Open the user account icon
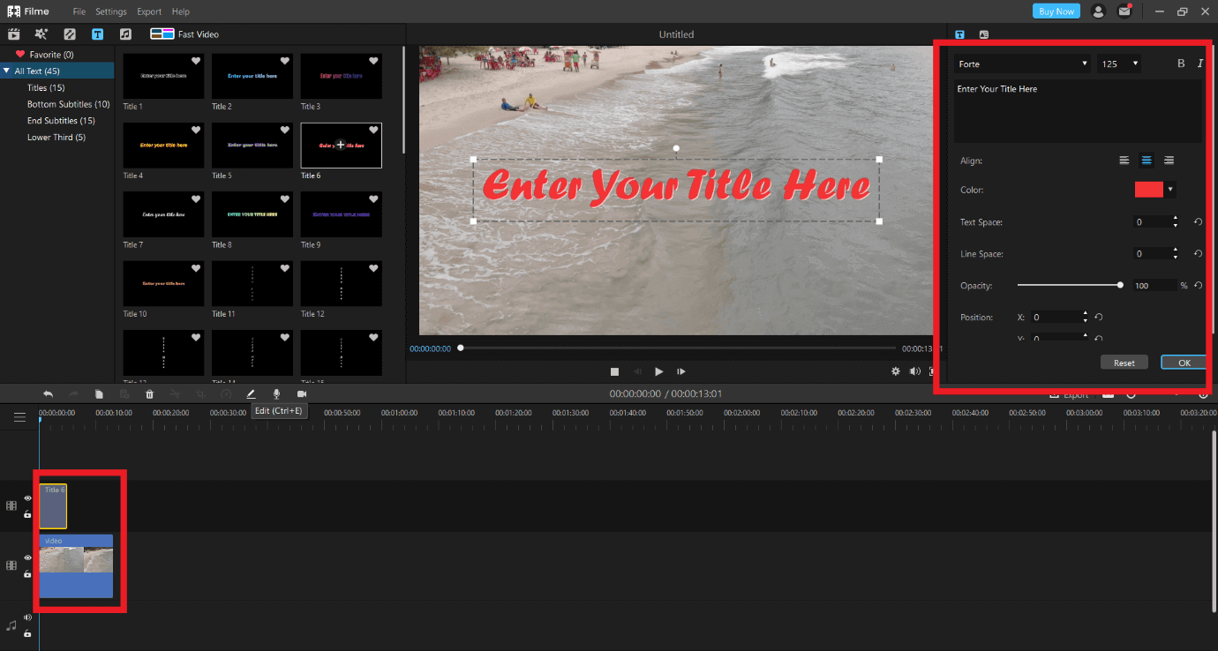This screenshot has width=1218, height=651. coord(1098,11)
